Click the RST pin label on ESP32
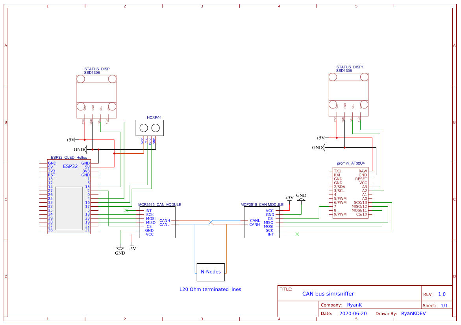This screenshot has width=461, height=325. (52, 175)
